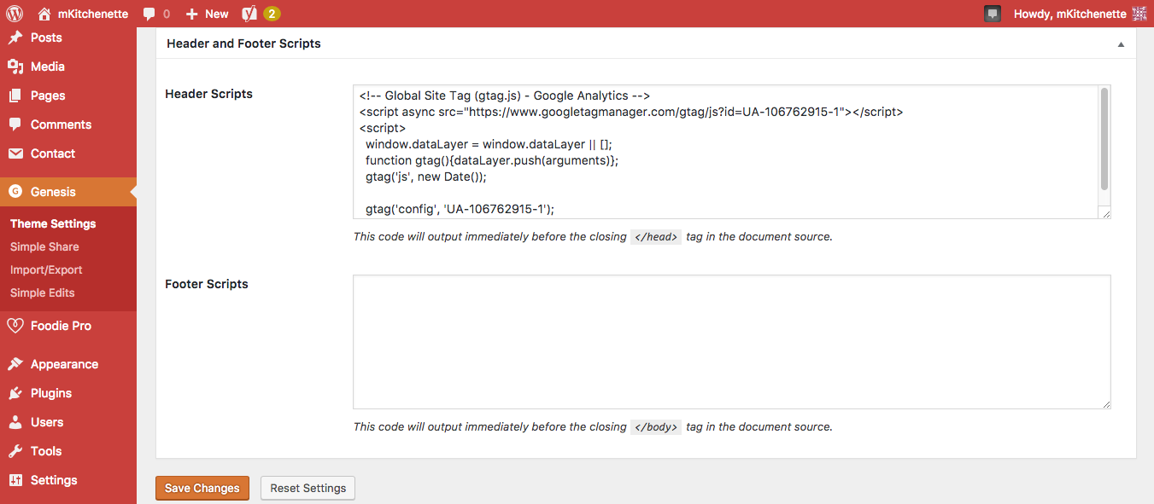Open Simple Edits submenu item
This screenshot has width=1154, height=504.
point(43,293)
